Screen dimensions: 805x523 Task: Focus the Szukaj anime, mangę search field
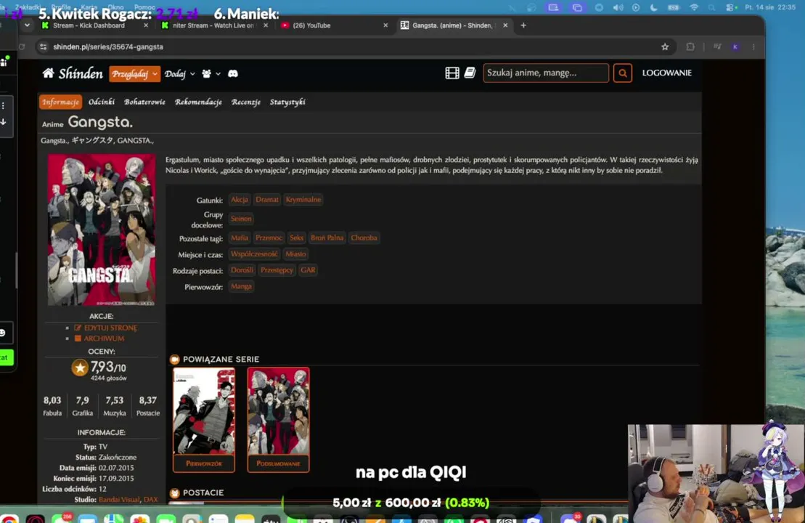pos(546,73)
